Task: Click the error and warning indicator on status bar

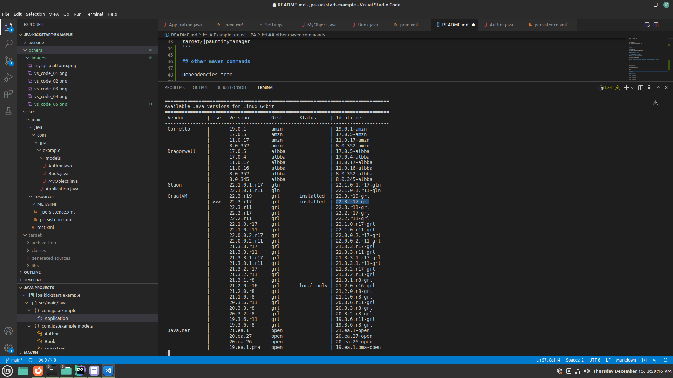Action: click(46, 359)
